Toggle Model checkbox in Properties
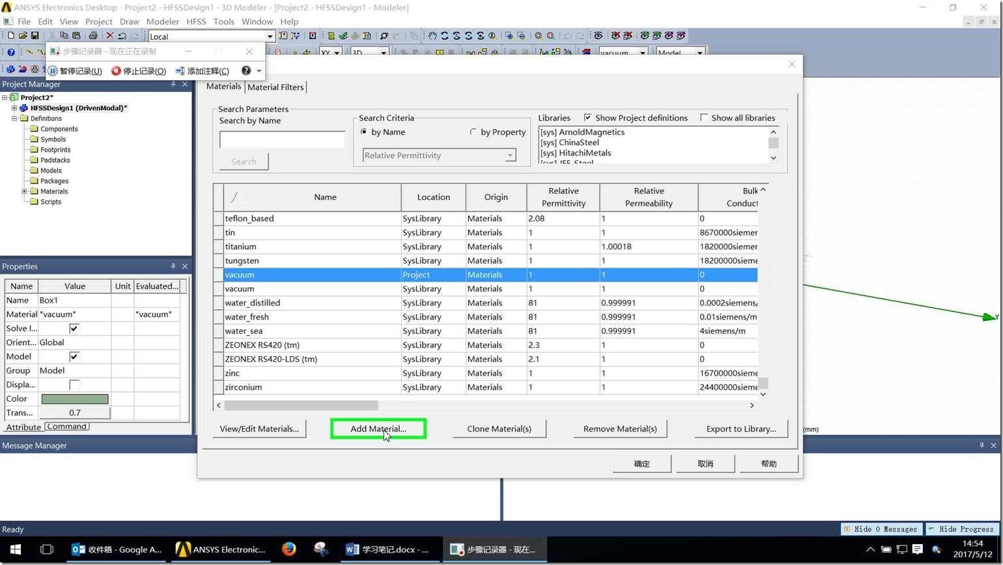Screen dimensions: 1003x565 (x=74, y=356)
